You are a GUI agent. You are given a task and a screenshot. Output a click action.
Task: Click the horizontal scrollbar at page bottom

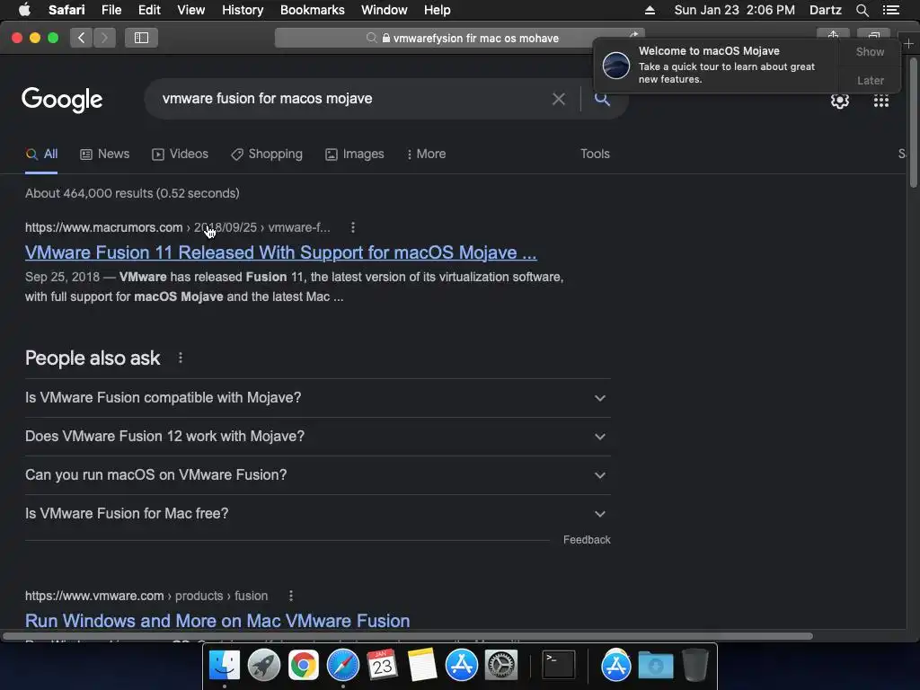point(408,636)
